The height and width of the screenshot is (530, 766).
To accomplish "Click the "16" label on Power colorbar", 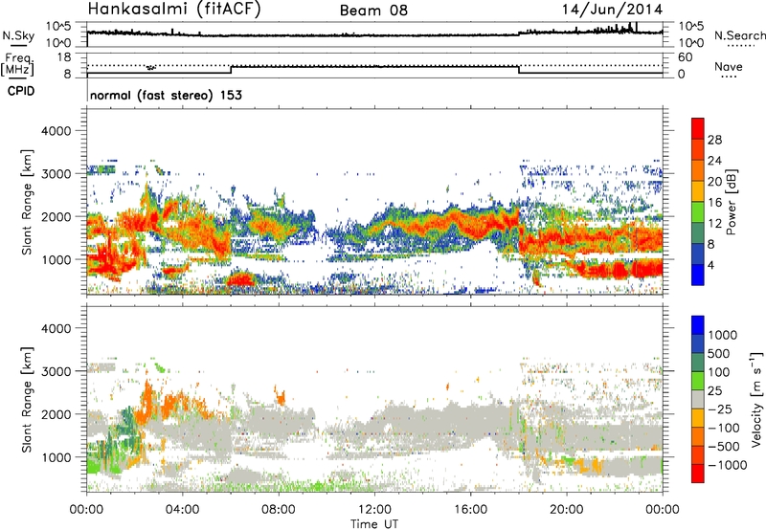I will (x=714, y=203).
